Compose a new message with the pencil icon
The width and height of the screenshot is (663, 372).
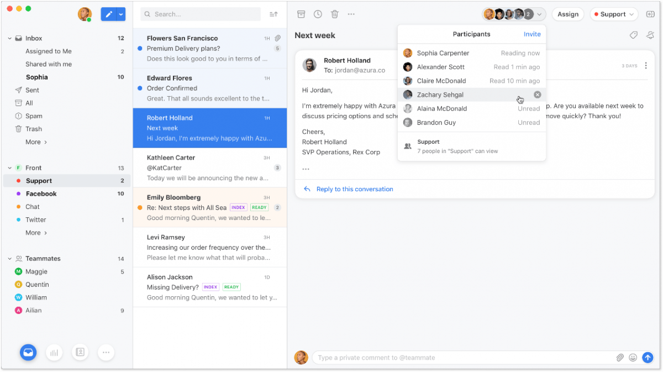(109, 14)
